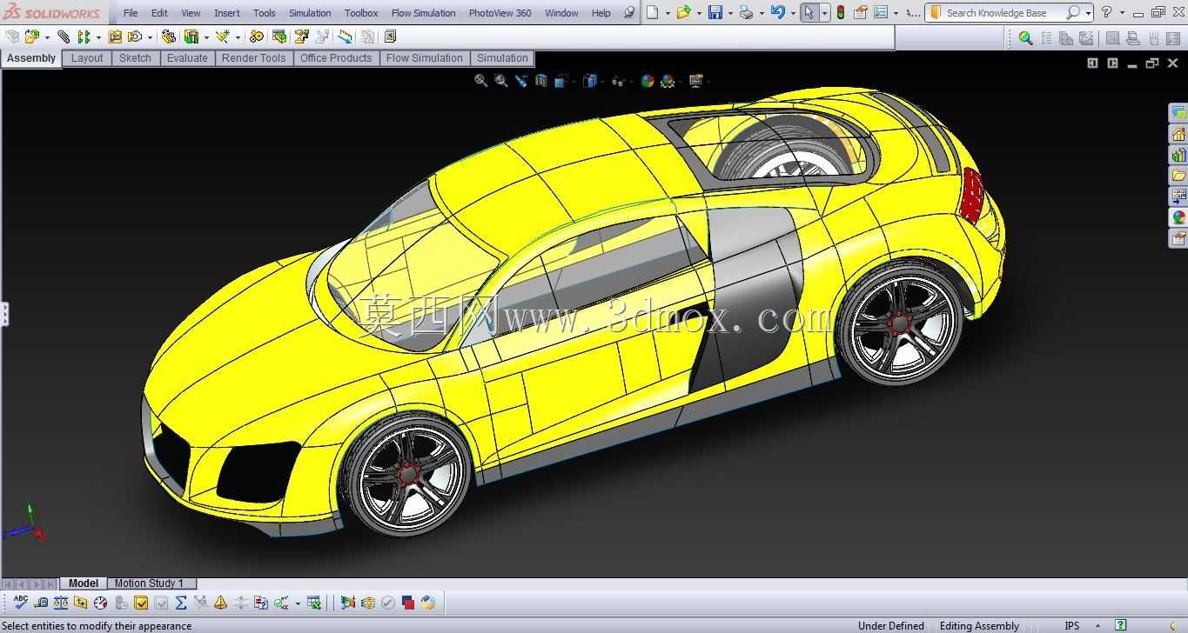1188x633 pixels.
Task: Switch to the Layout tab
Action: (87, 58)
